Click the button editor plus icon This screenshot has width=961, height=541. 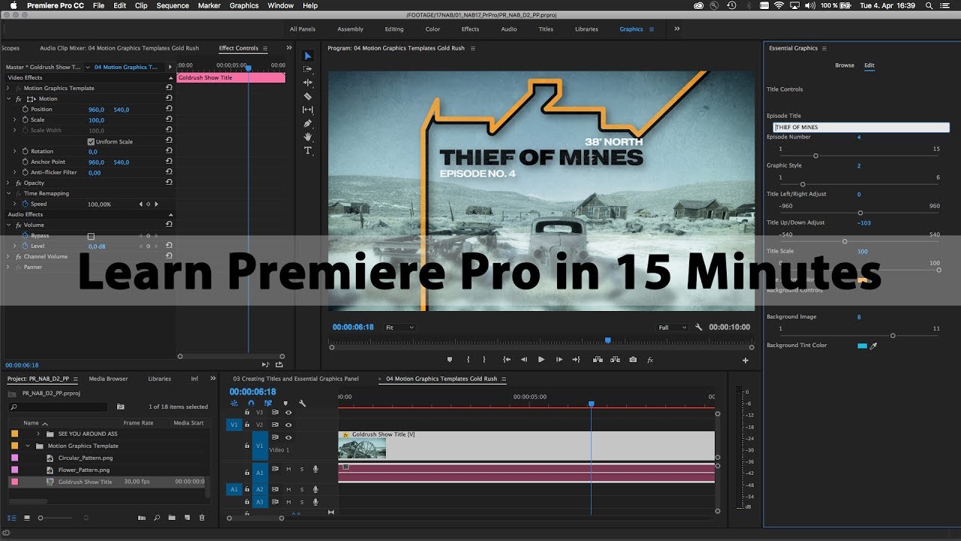[x=746, y=361]
